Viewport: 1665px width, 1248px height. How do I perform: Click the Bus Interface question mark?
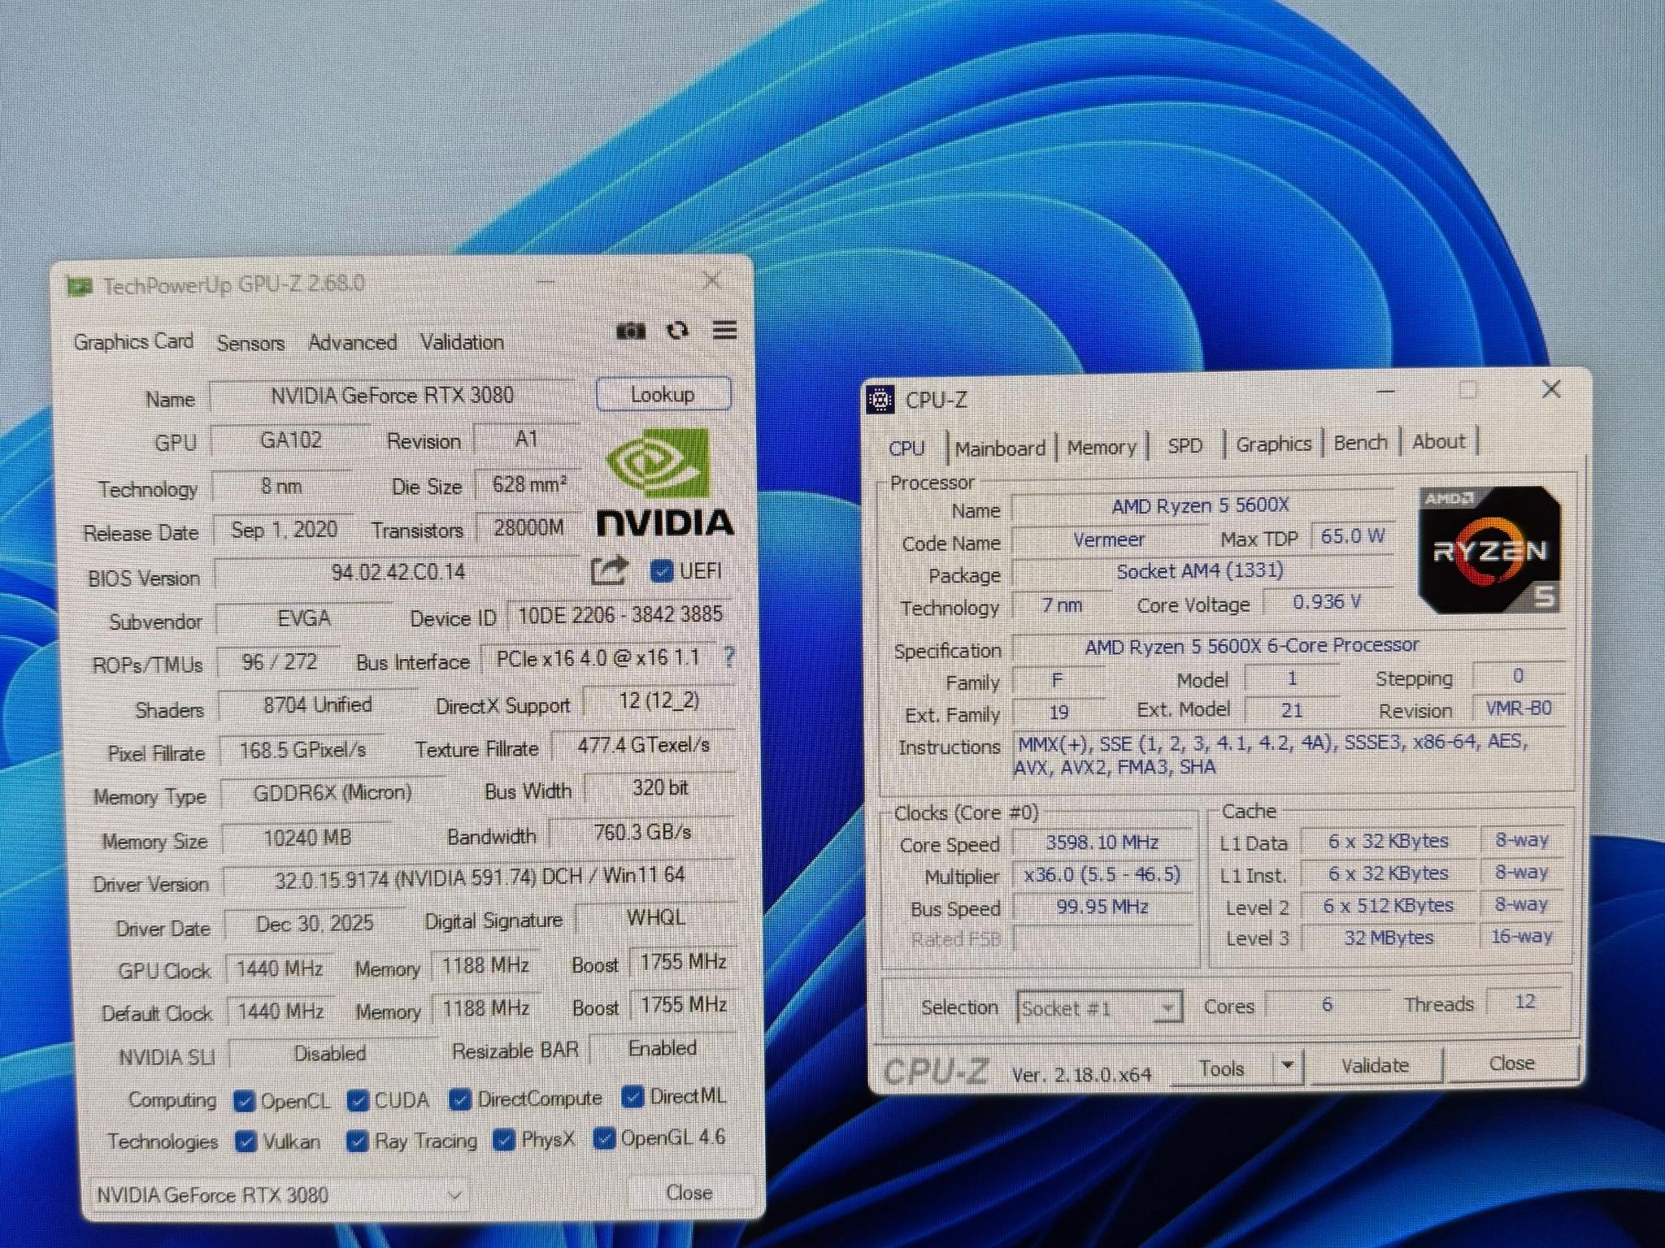pos(729,656)
